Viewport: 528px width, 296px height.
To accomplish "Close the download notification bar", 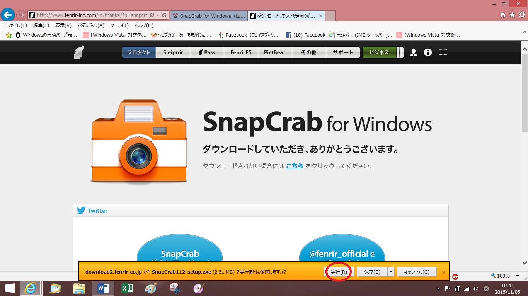I will [443, 272].
